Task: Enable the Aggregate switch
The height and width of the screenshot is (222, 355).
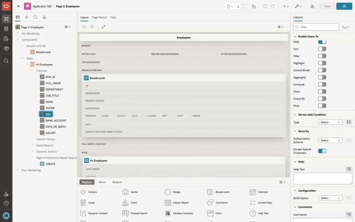Action: [322, 77]
